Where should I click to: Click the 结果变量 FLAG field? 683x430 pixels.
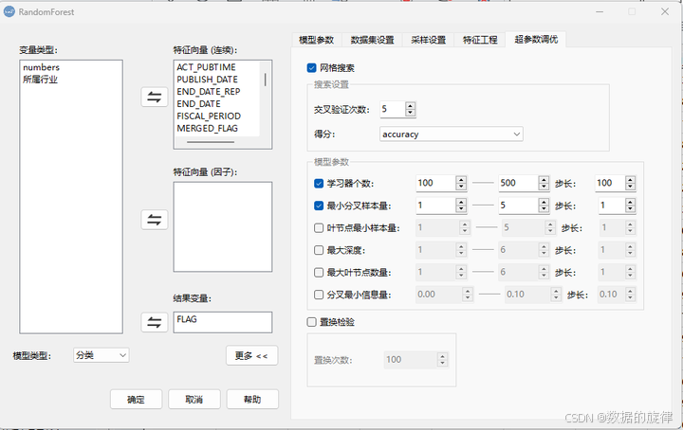(x=223, y=322)
